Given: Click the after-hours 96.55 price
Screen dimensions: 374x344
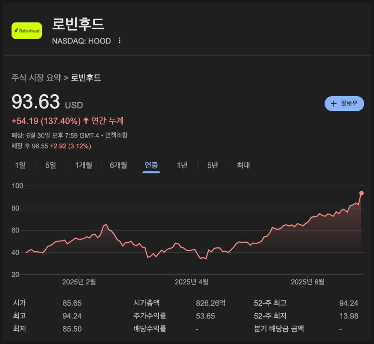Looking at the screenshot, I should click(x=40, y=146).
